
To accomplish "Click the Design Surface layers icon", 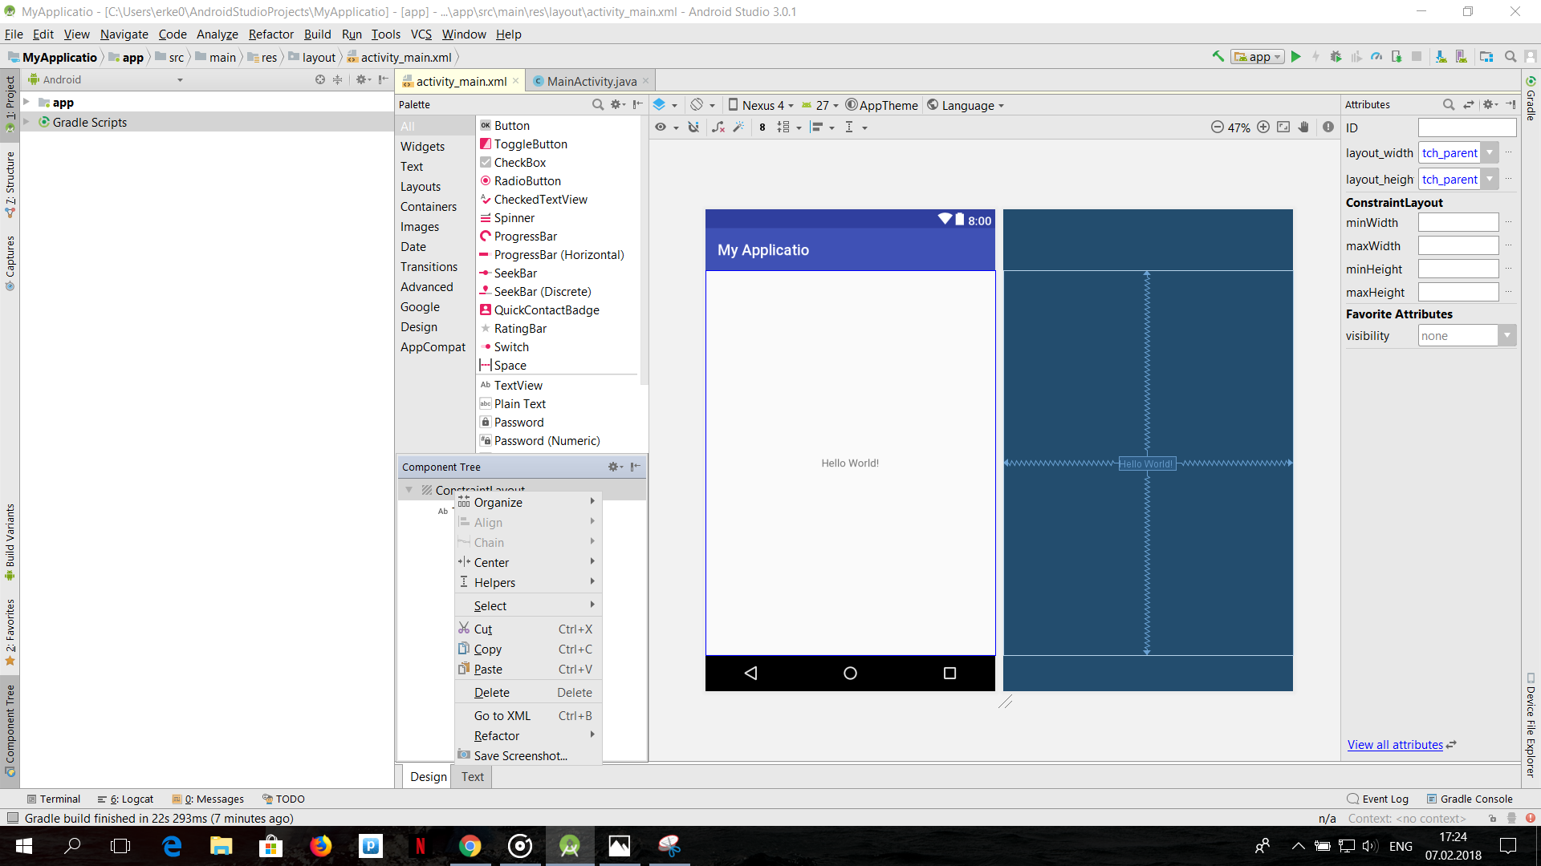I will pyautogui.click(x=659, y=105).
